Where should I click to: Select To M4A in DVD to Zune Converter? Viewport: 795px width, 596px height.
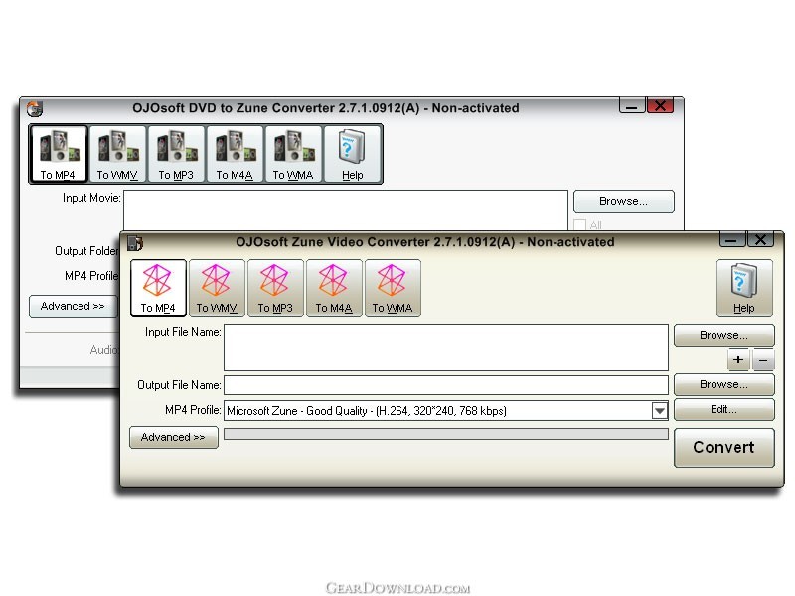click(x=235, y=154)
